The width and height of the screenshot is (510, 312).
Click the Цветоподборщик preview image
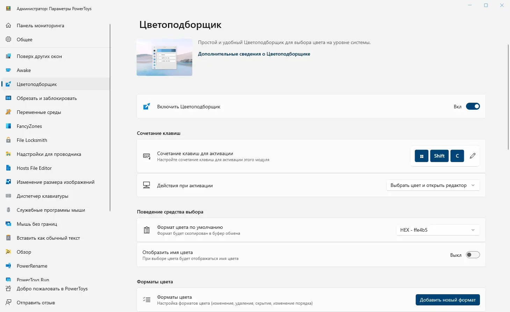165,57
